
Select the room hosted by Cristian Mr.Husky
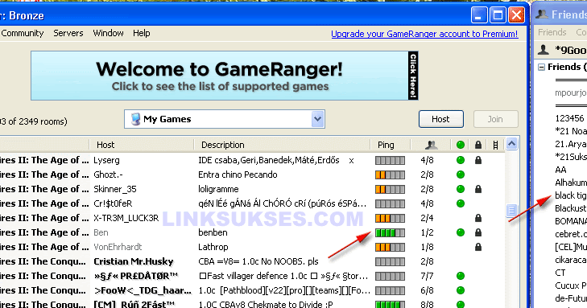252,261
